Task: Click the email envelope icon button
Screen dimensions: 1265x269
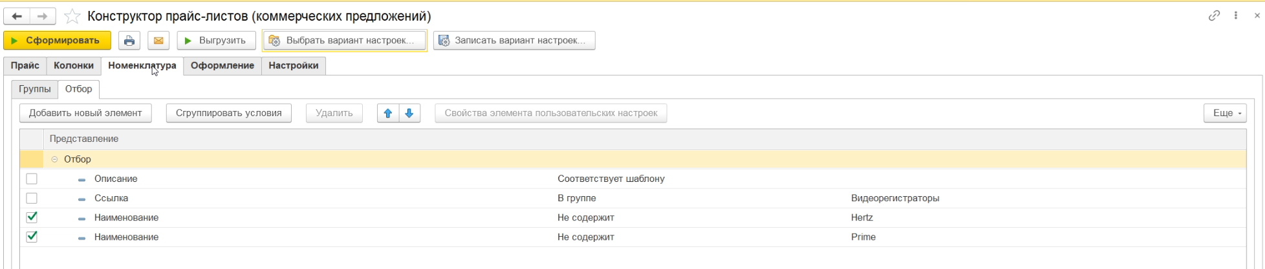Action: click(158, 41)
